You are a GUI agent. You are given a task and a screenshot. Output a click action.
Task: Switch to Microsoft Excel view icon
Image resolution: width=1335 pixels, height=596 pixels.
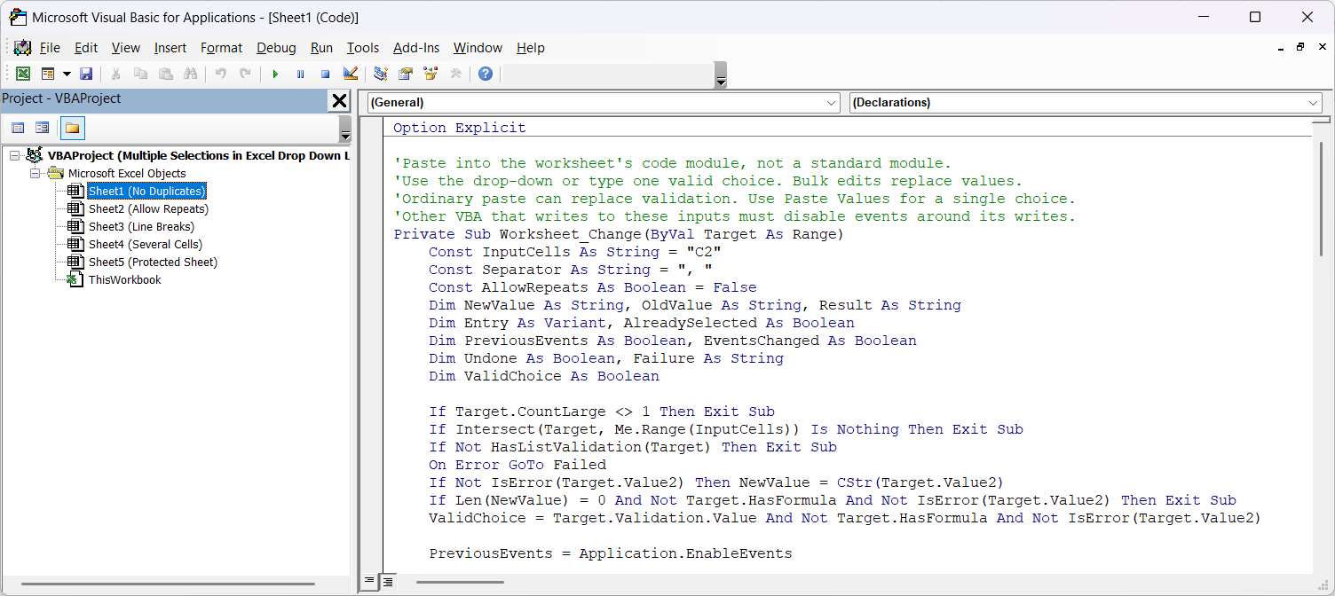coord(23,74)
